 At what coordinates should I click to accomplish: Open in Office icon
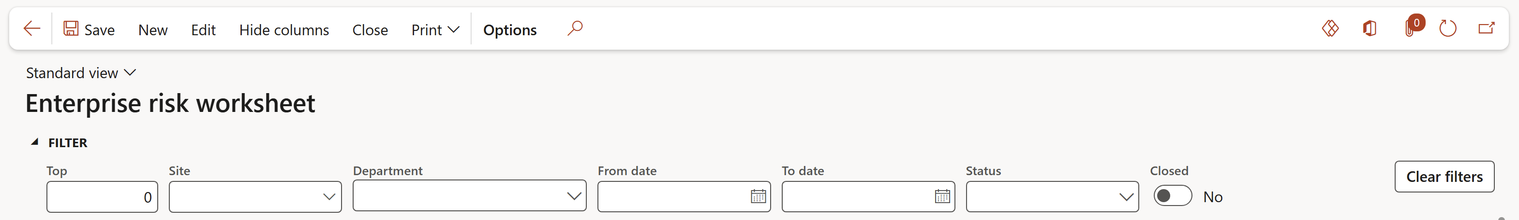coord(1369,28)
